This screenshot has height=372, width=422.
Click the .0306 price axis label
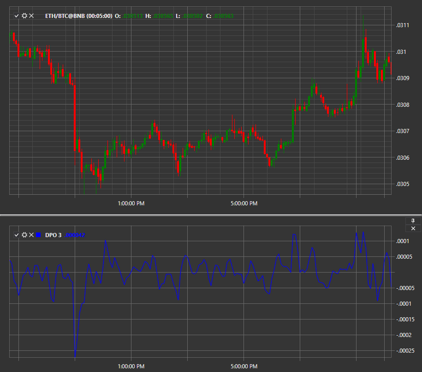point(402,157)
